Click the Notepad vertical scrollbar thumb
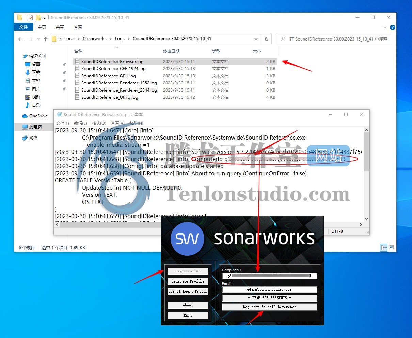This screenshot has width=412, height=338. (366, 151)
